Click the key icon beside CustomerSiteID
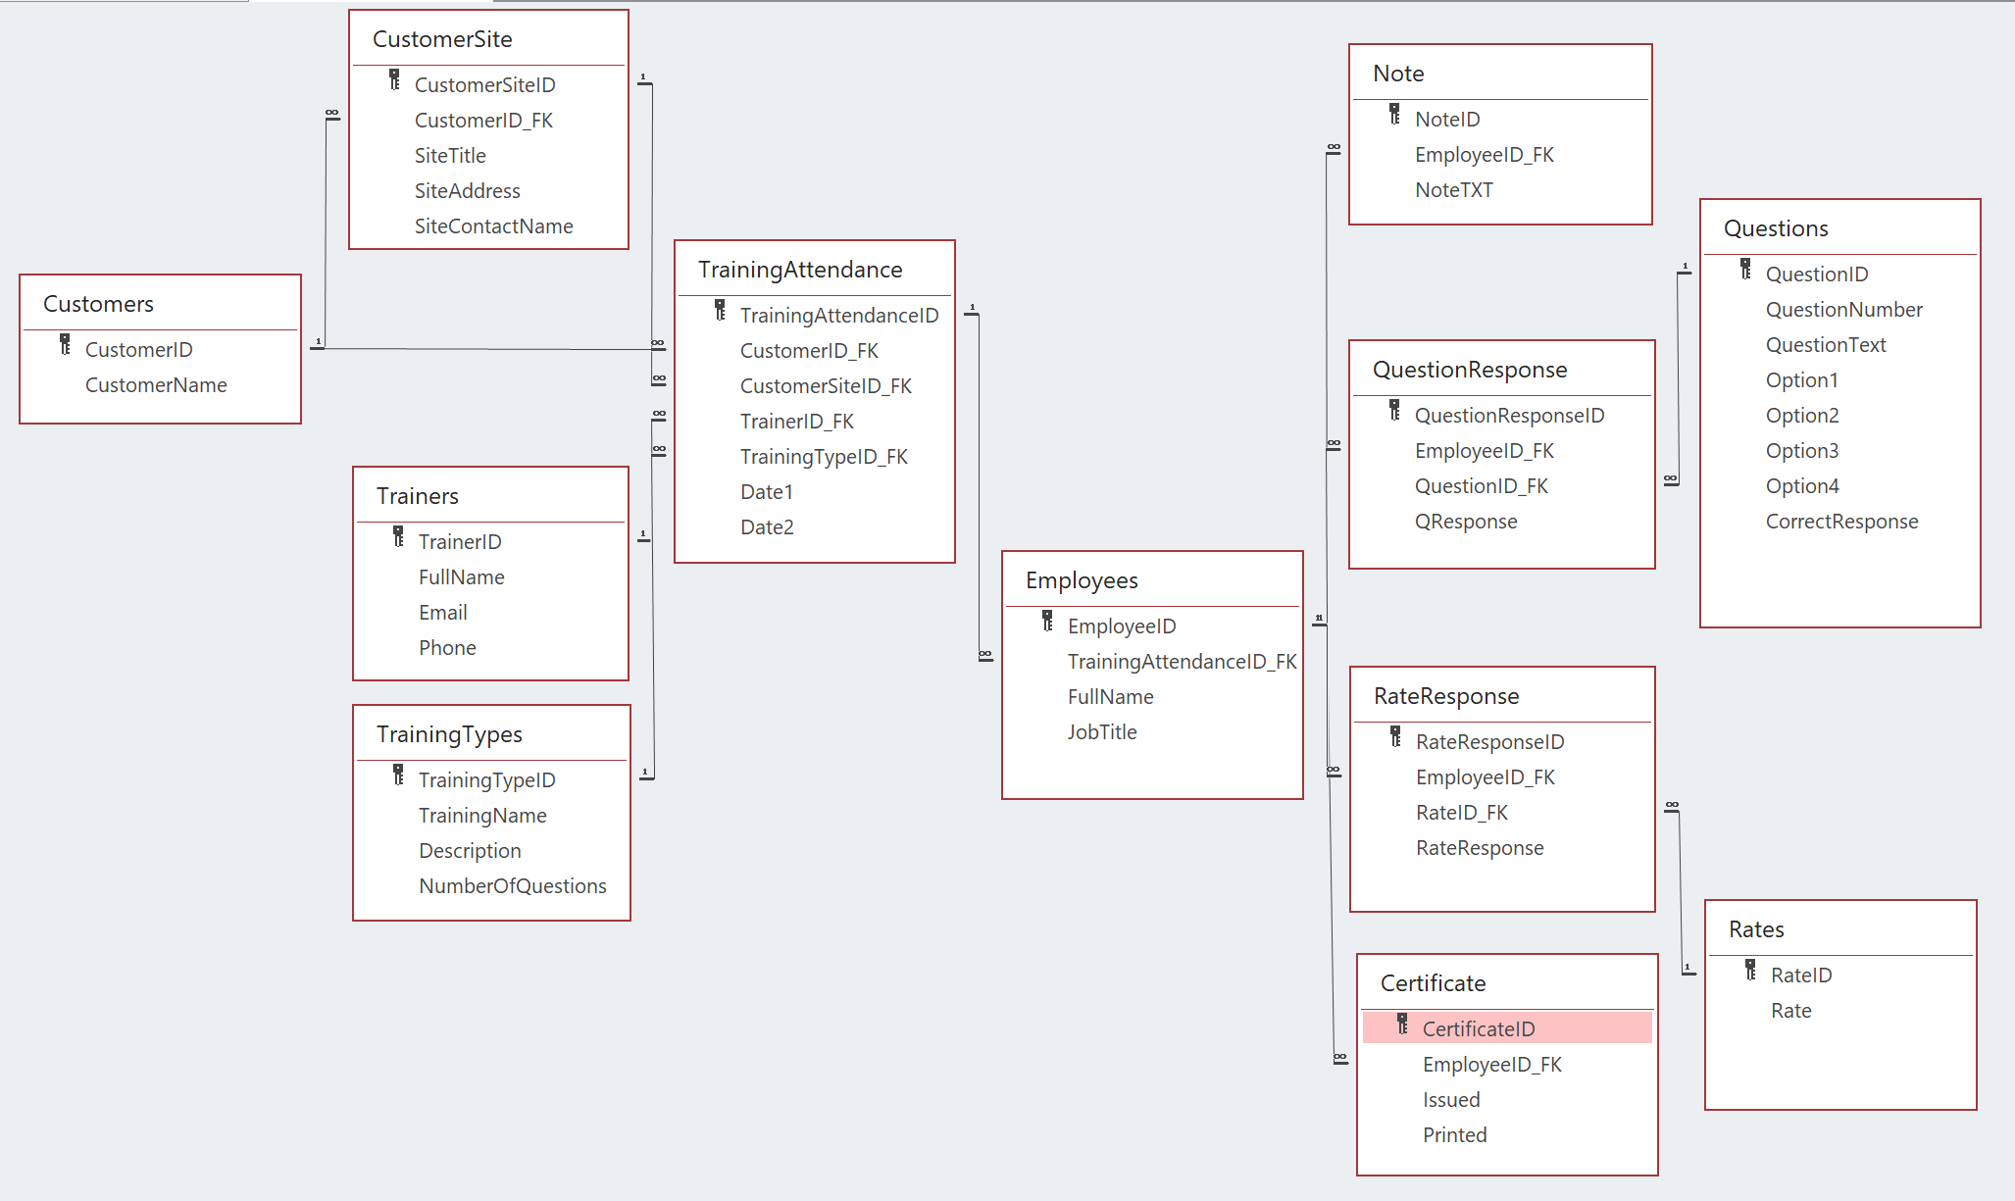This screenshot has height=1201, width=2015. click(394, 80)
